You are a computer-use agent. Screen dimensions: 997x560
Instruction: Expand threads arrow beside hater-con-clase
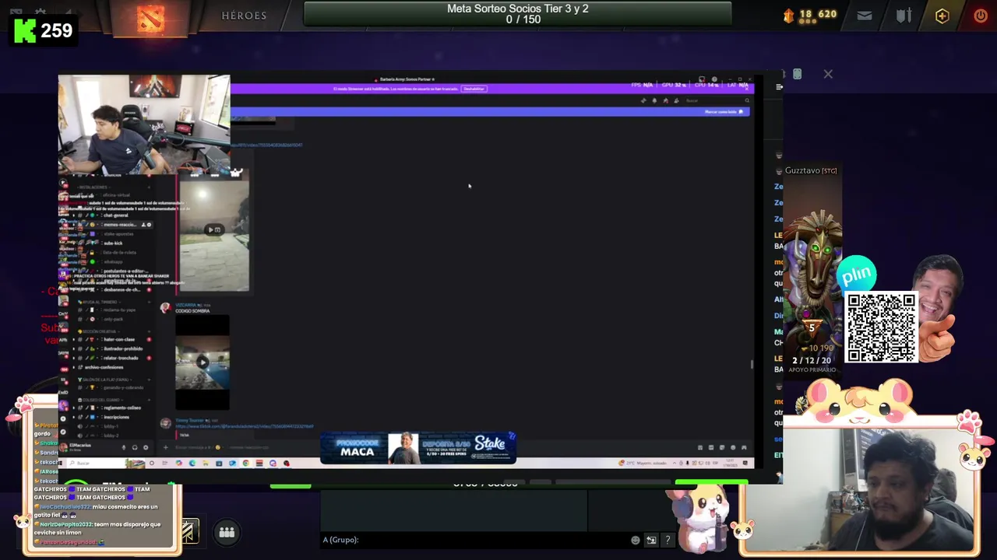(x=73, y=339)
